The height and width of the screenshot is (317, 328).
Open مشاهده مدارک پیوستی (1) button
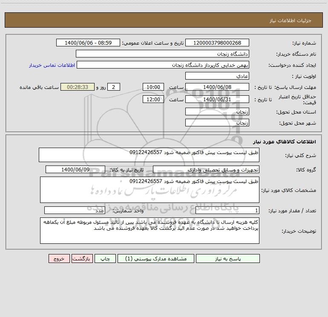click(155, 258)
